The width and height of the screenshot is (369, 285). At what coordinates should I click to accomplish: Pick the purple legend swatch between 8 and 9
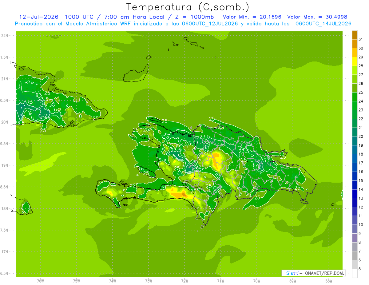tap(355, 238)
